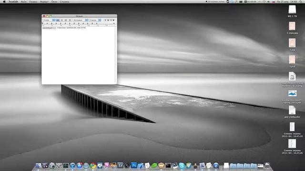The image size is (305, 171).
Task: Open Lightroom from the Dock
Action: [x=121, y=165]
